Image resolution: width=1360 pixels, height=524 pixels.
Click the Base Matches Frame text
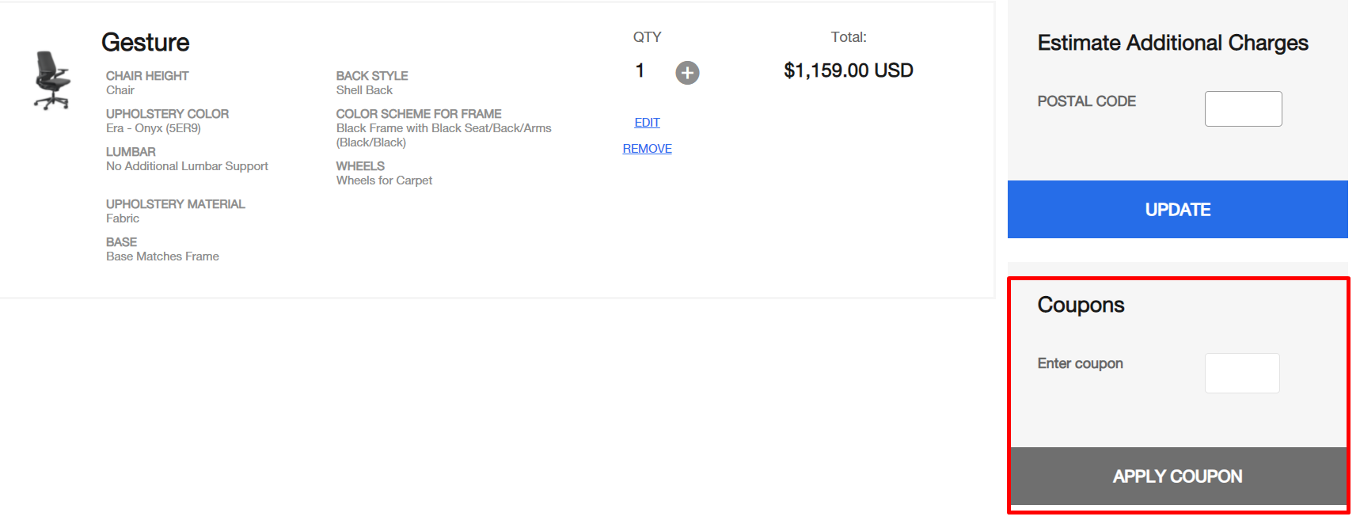pyautogui.click(x=162, y=256)
